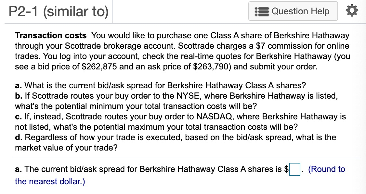366x194 pixels.
Task: Click the bid price $262,875
Action: coord(99,67)
